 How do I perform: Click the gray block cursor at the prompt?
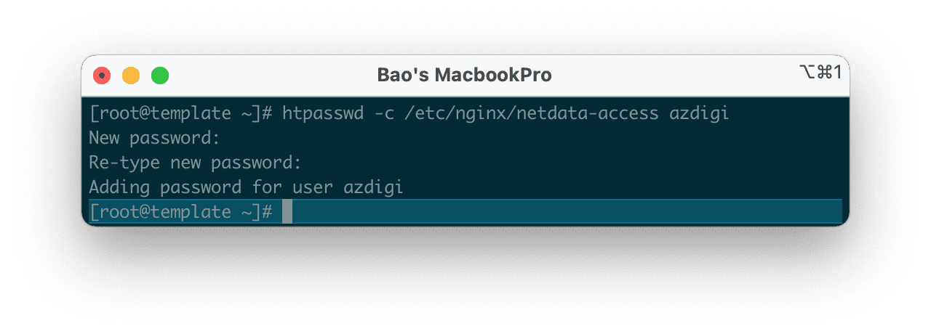coord(287,212)
